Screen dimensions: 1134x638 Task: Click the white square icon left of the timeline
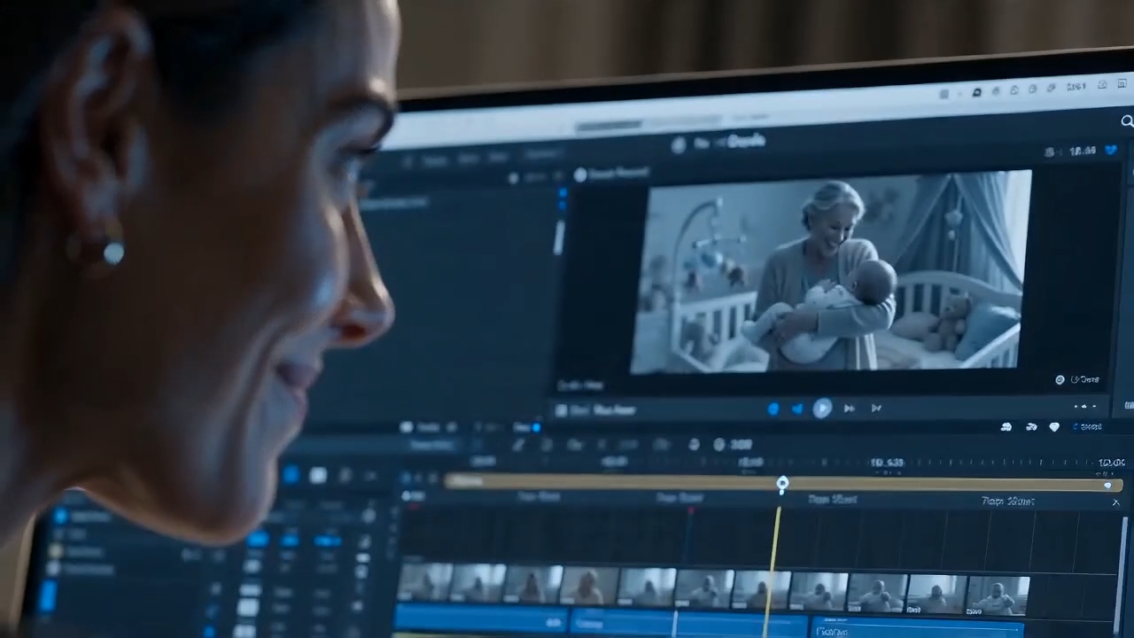coord(317,476)
